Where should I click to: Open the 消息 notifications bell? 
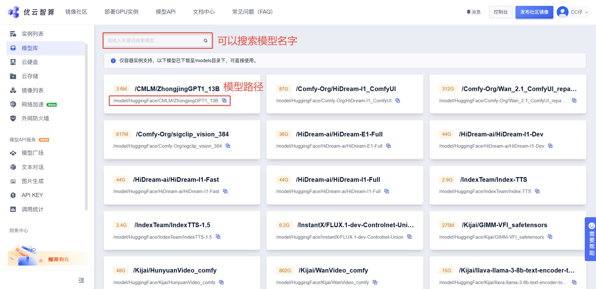(473, 12)
